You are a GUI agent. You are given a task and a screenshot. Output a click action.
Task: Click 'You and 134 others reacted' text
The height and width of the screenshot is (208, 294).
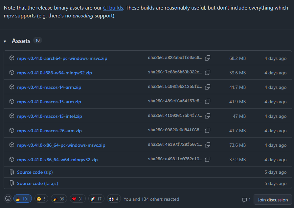[151, 199]
